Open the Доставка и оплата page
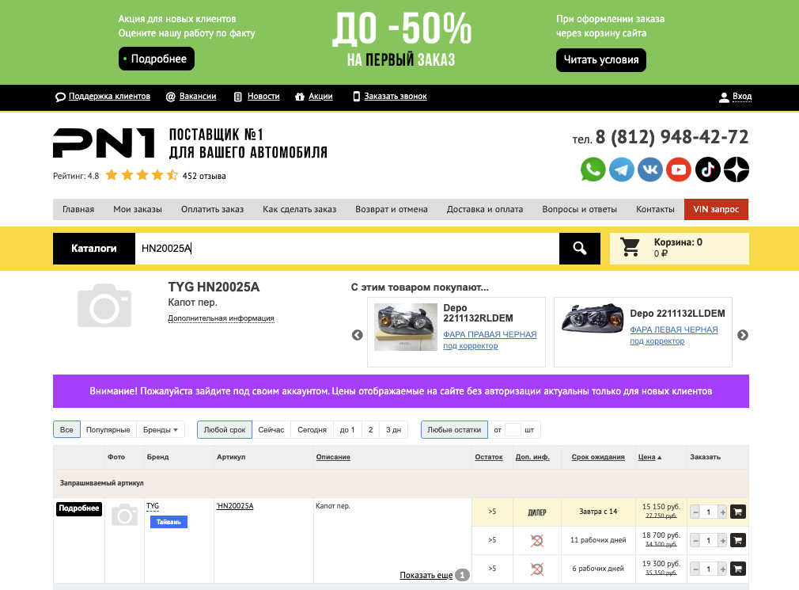799x590 pixels. coord(485,209)
